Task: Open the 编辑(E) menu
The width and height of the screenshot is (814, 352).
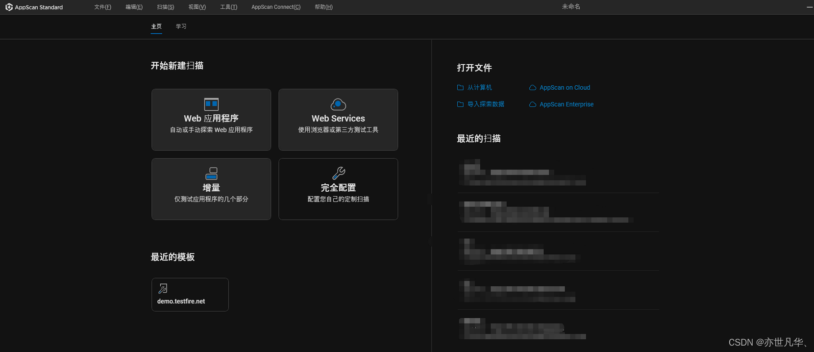Action: click(x=134, y=7)
